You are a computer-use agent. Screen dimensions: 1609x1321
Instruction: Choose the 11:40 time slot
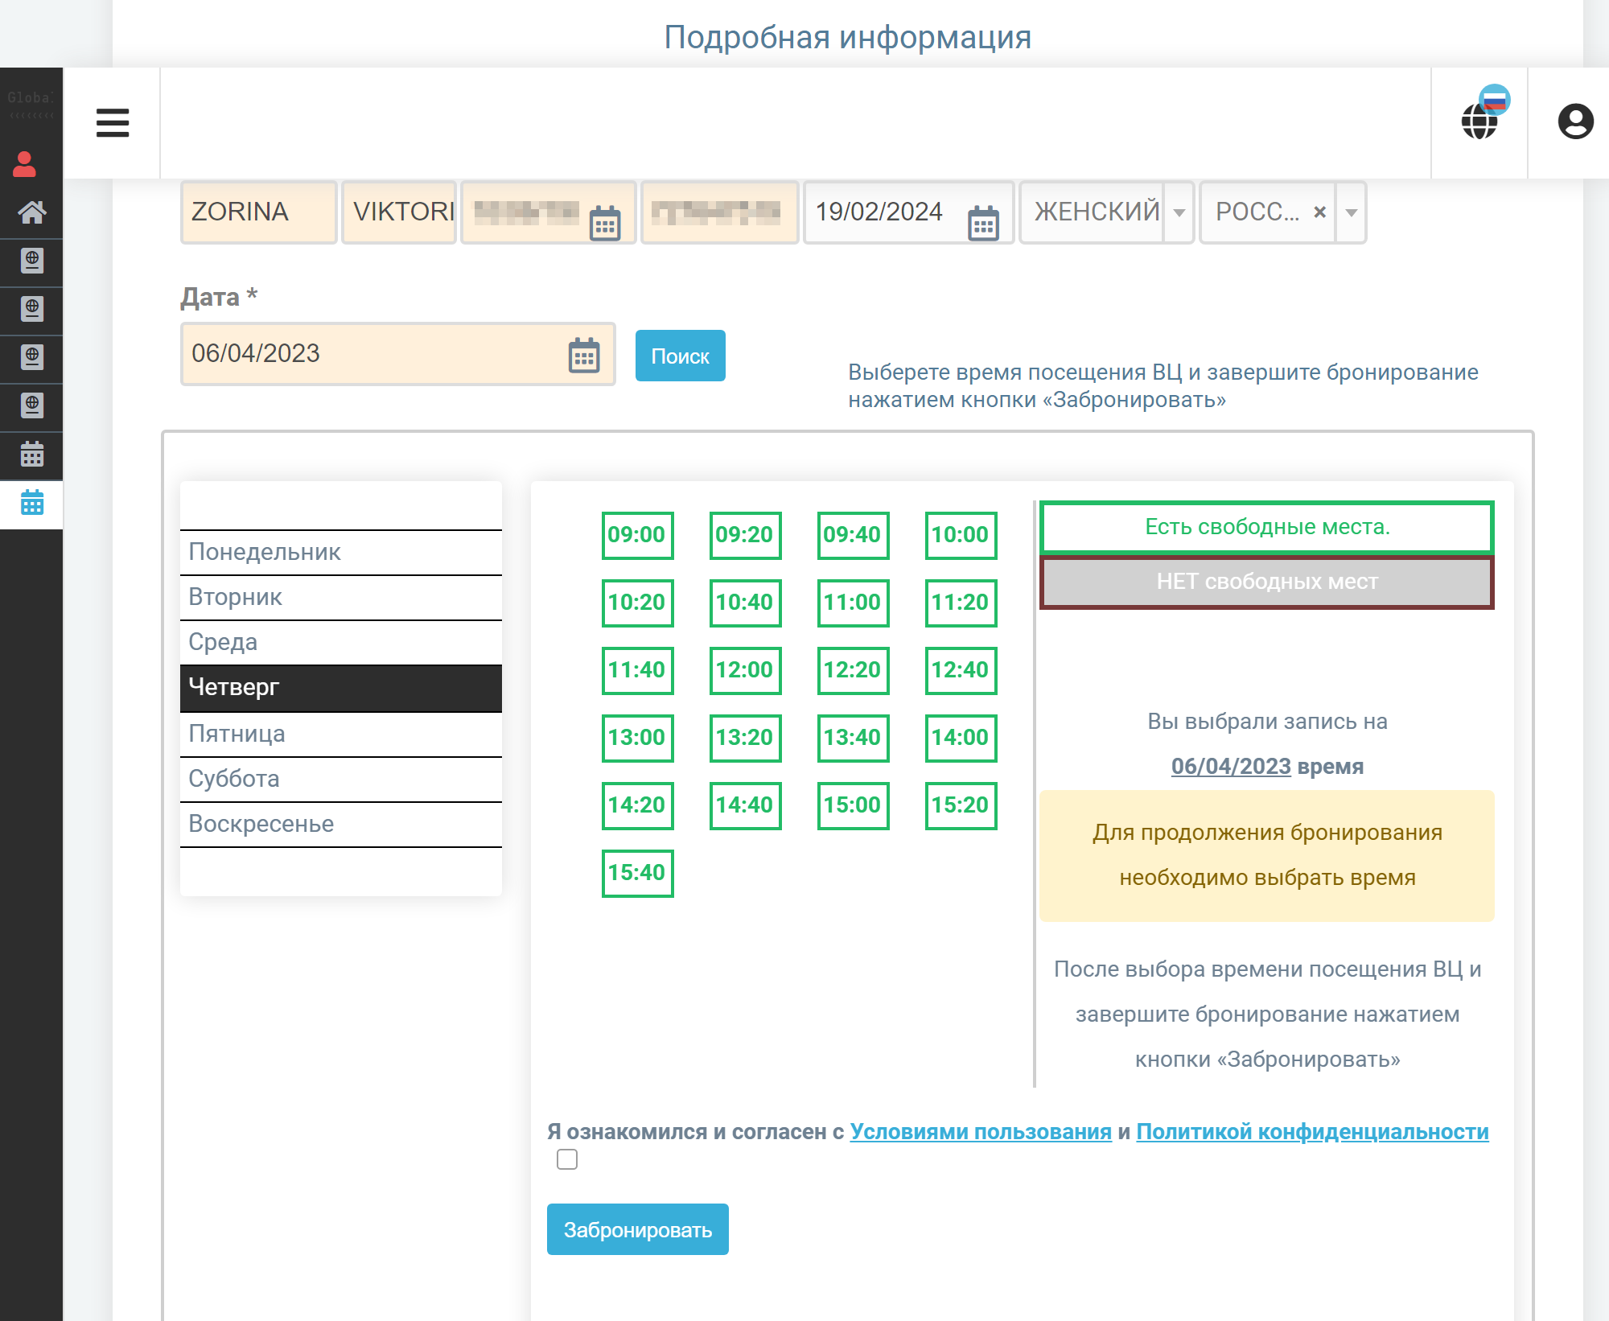click(x=637, y=670)
